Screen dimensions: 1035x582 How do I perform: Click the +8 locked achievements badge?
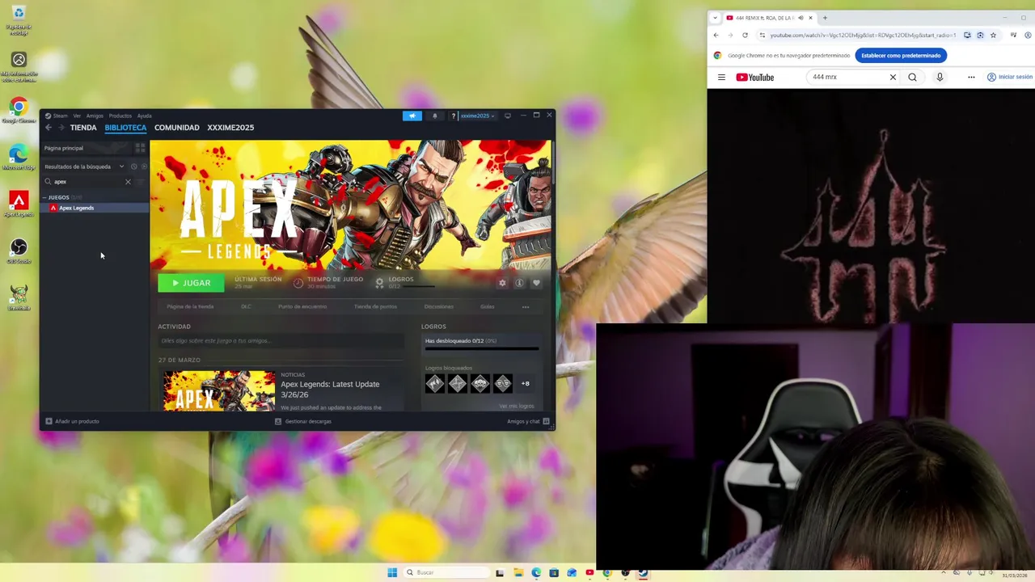click(526, 383)
